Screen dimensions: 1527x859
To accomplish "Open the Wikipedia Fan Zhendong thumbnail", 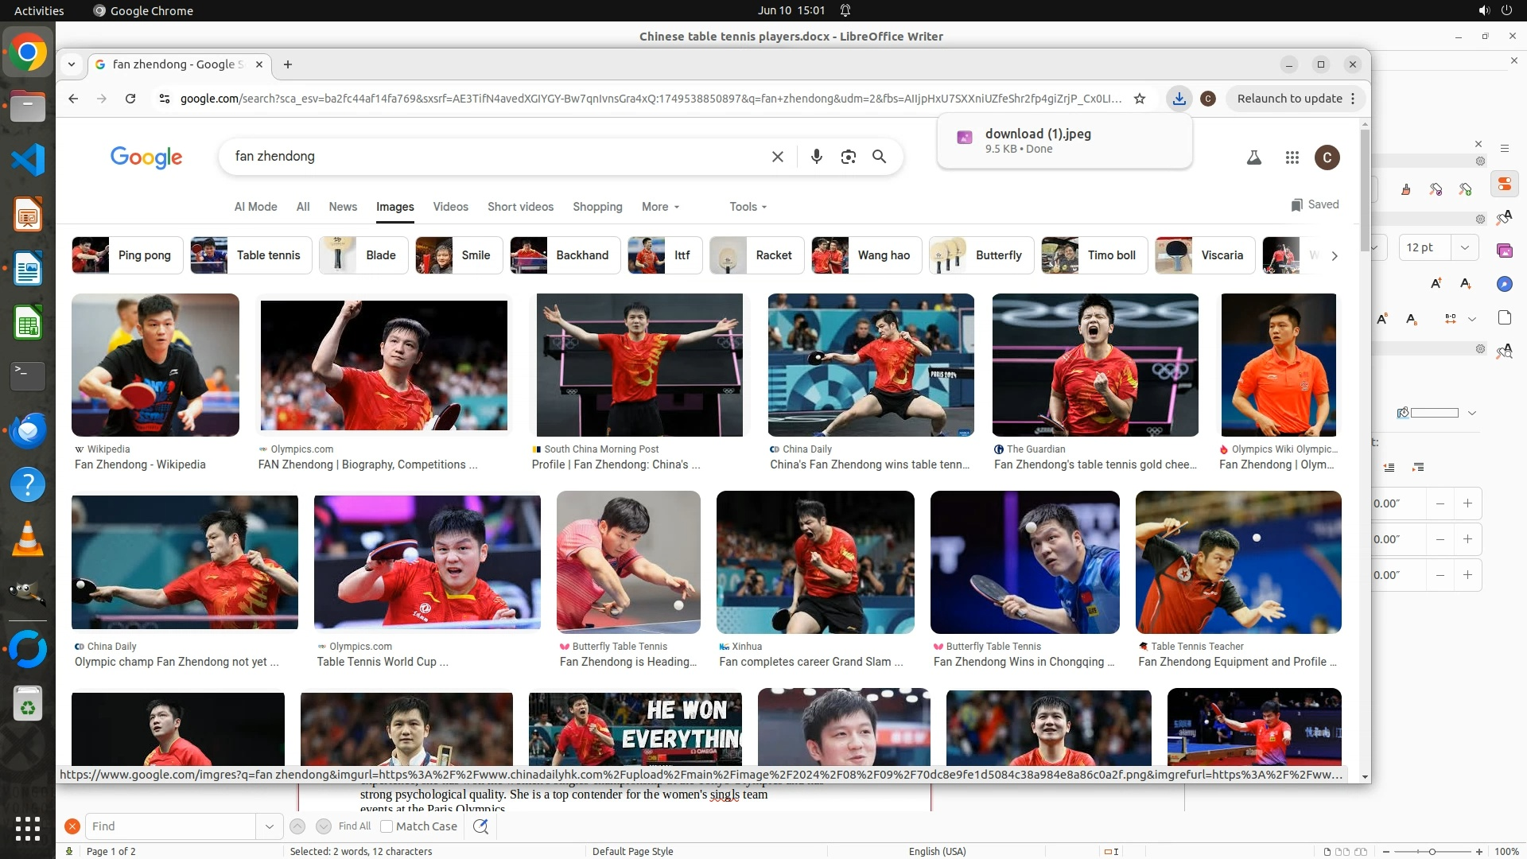I will pyautogui.click(x=155, y=365).
